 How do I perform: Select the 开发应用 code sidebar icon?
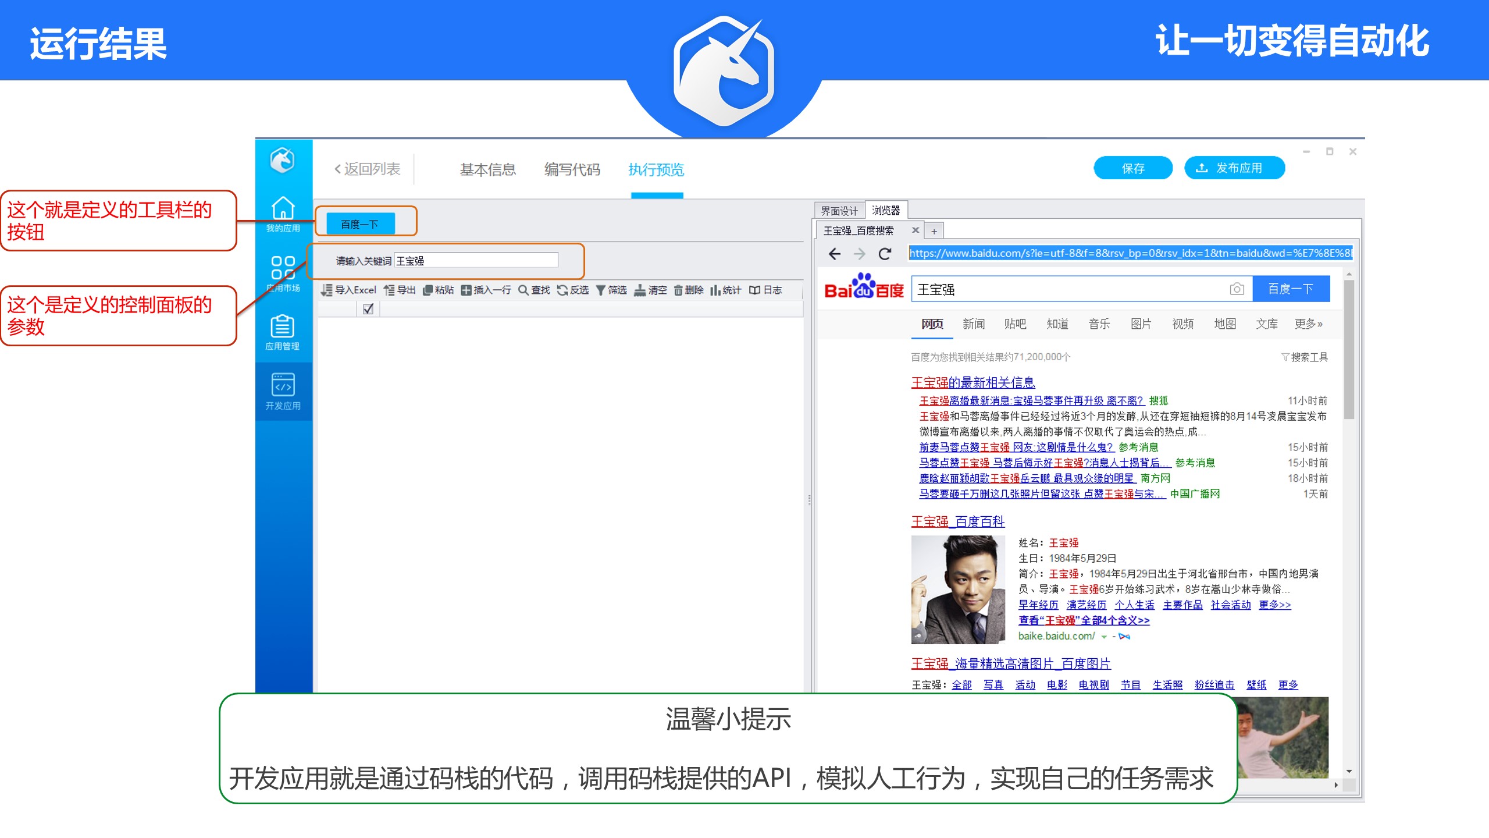pyautogui.click(x=283, y=385)
